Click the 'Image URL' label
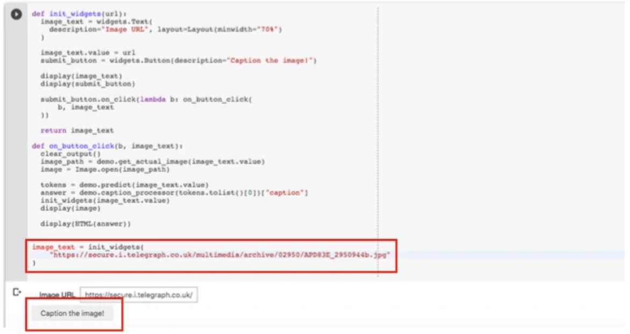630x334 pixels. [x=57, y=295]
